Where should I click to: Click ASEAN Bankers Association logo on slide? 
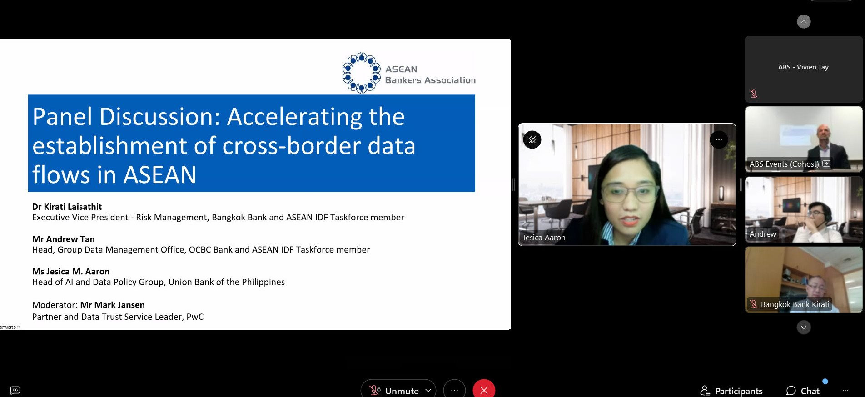[x=409, y=73]
